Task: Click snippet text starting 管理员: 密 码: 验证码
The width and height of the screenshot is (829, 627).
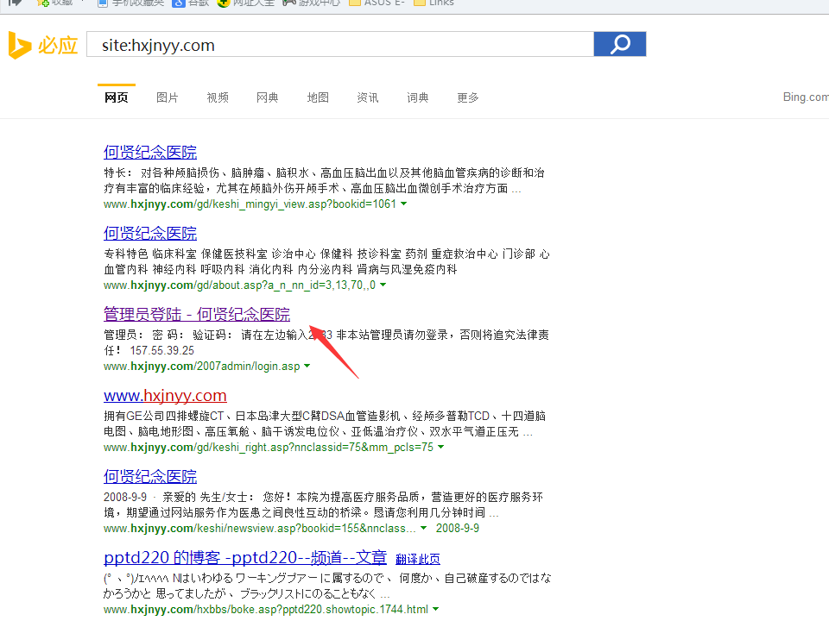Action: [x=326, y=342]
